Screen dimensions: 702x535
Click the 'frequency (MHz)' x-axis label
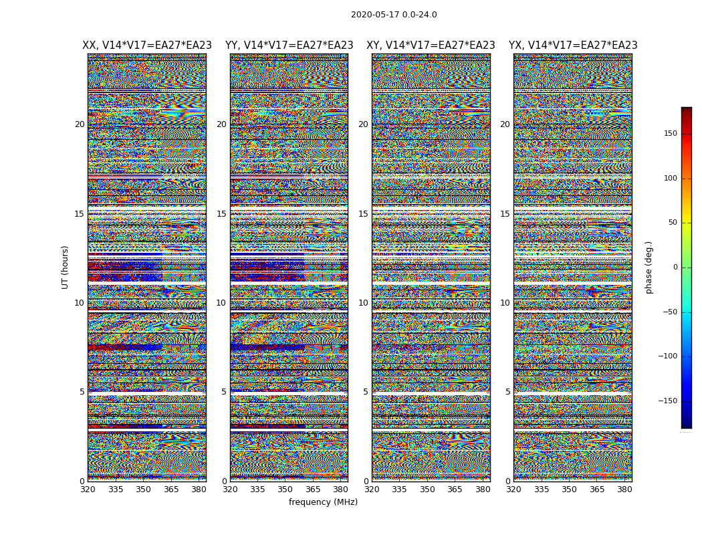(323, 502)
